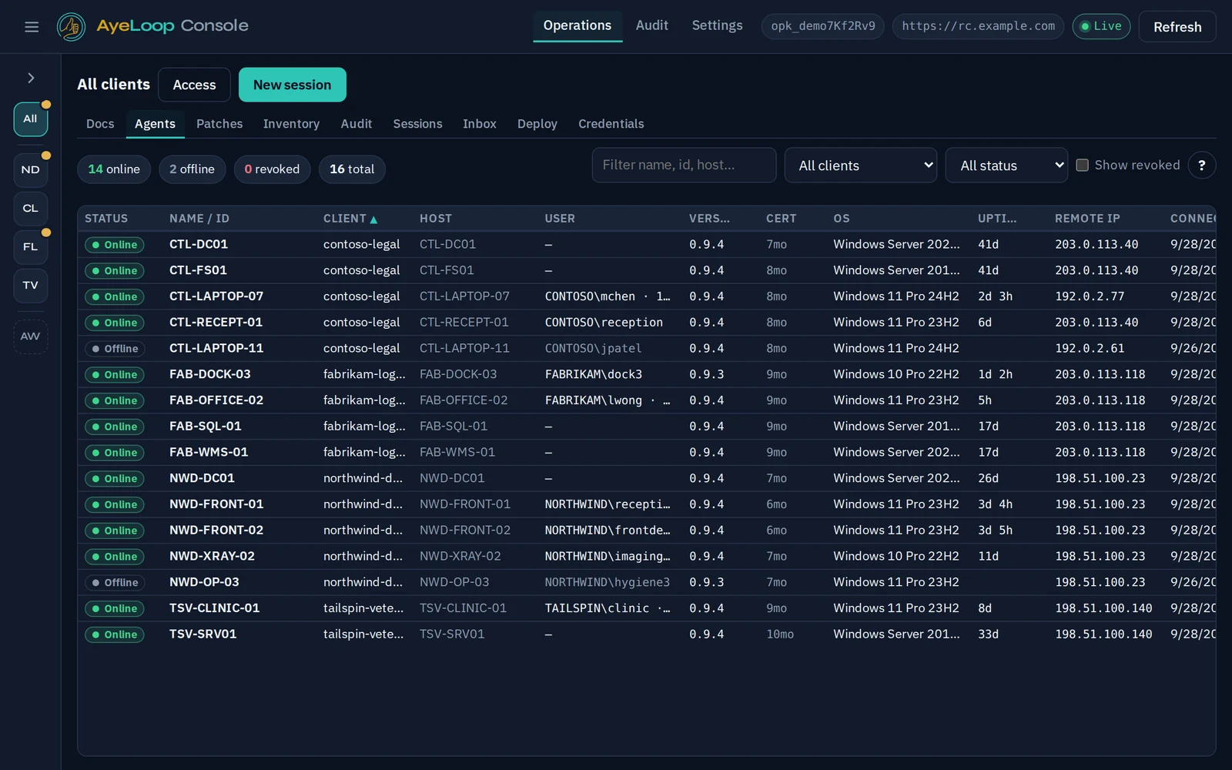Filter by the 14 online chip
The image size is (1232, 770).
coord(114,169)
